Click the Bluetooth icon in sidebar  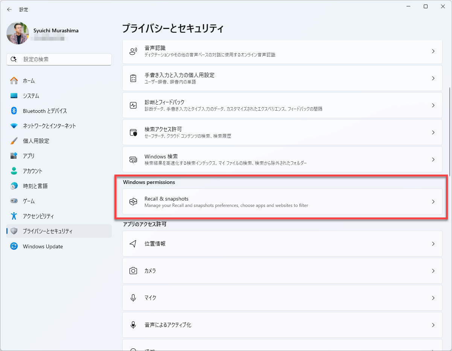(14, 111)
